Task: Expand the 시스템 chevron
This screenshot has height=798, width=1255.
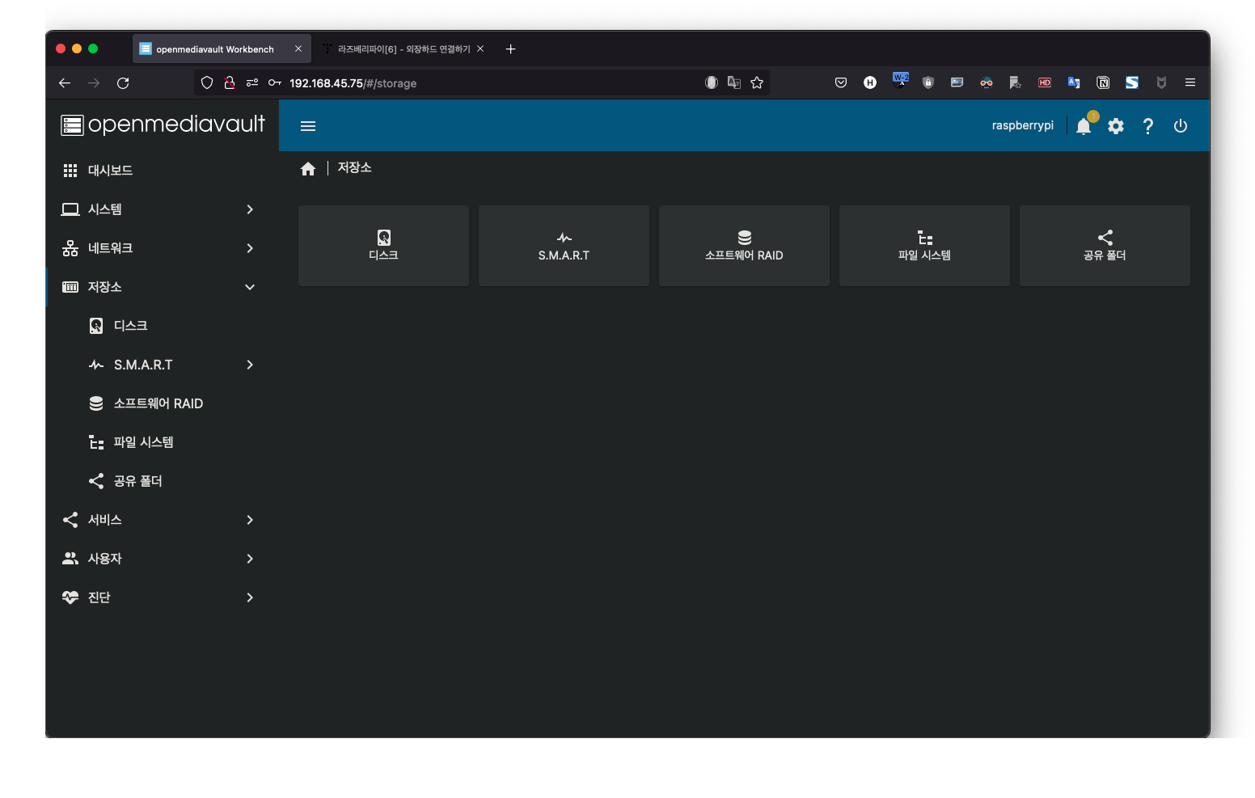Action: point(250,209)
